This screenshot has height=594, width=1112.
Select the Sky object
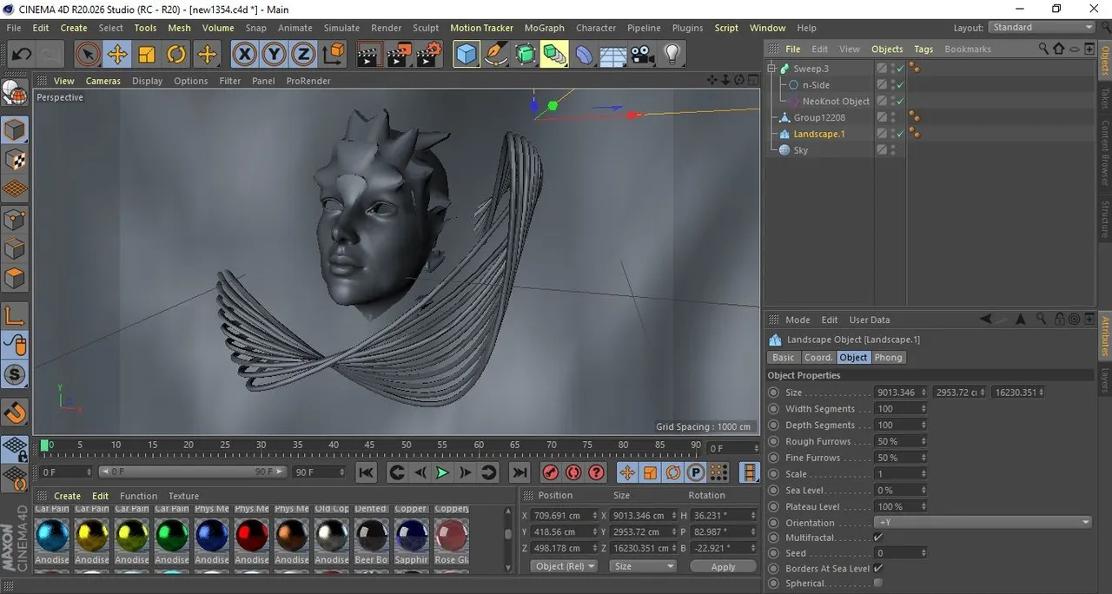click(x=800, y=150)
